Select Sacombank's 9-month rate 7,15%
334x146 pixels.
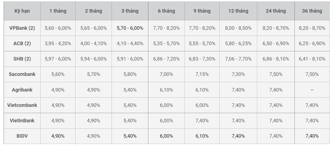pos(202,74)
